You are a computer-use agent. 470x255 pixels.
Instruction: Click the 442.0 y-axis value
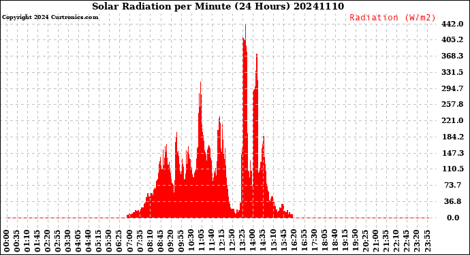click(452, 24)
